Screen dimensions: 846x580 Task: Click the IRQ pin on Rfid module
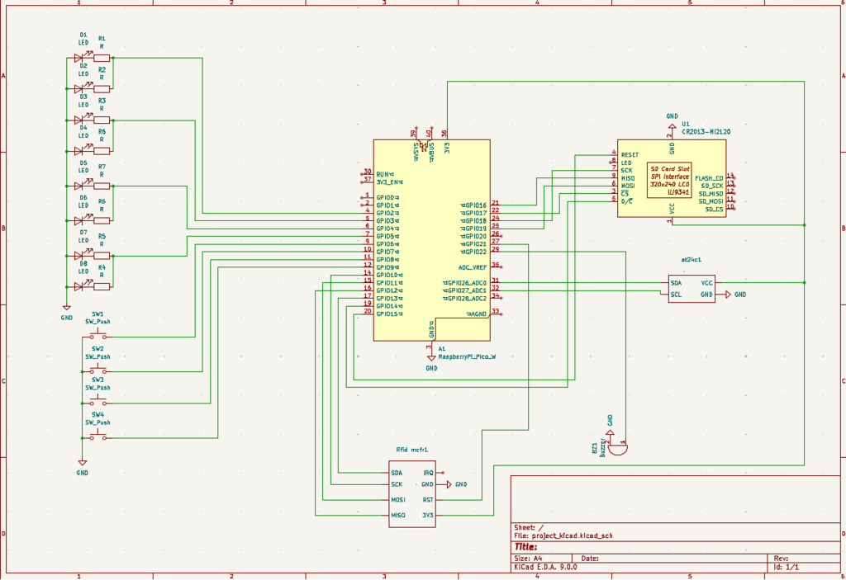pos(429,473)
